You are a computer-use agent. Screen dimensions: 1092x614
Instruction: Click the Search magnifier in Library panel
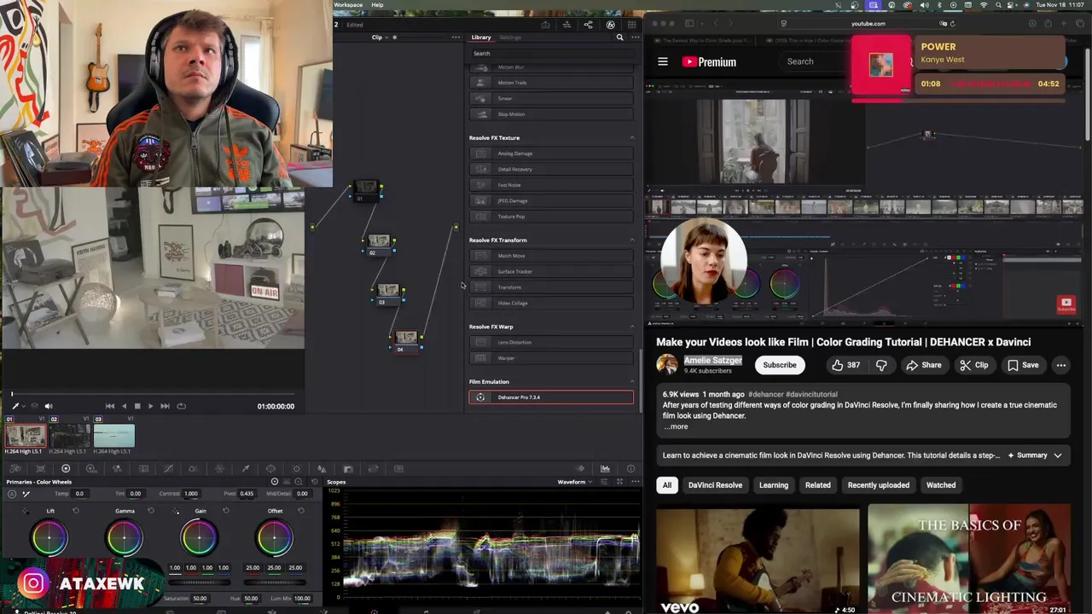click(619, 38)
